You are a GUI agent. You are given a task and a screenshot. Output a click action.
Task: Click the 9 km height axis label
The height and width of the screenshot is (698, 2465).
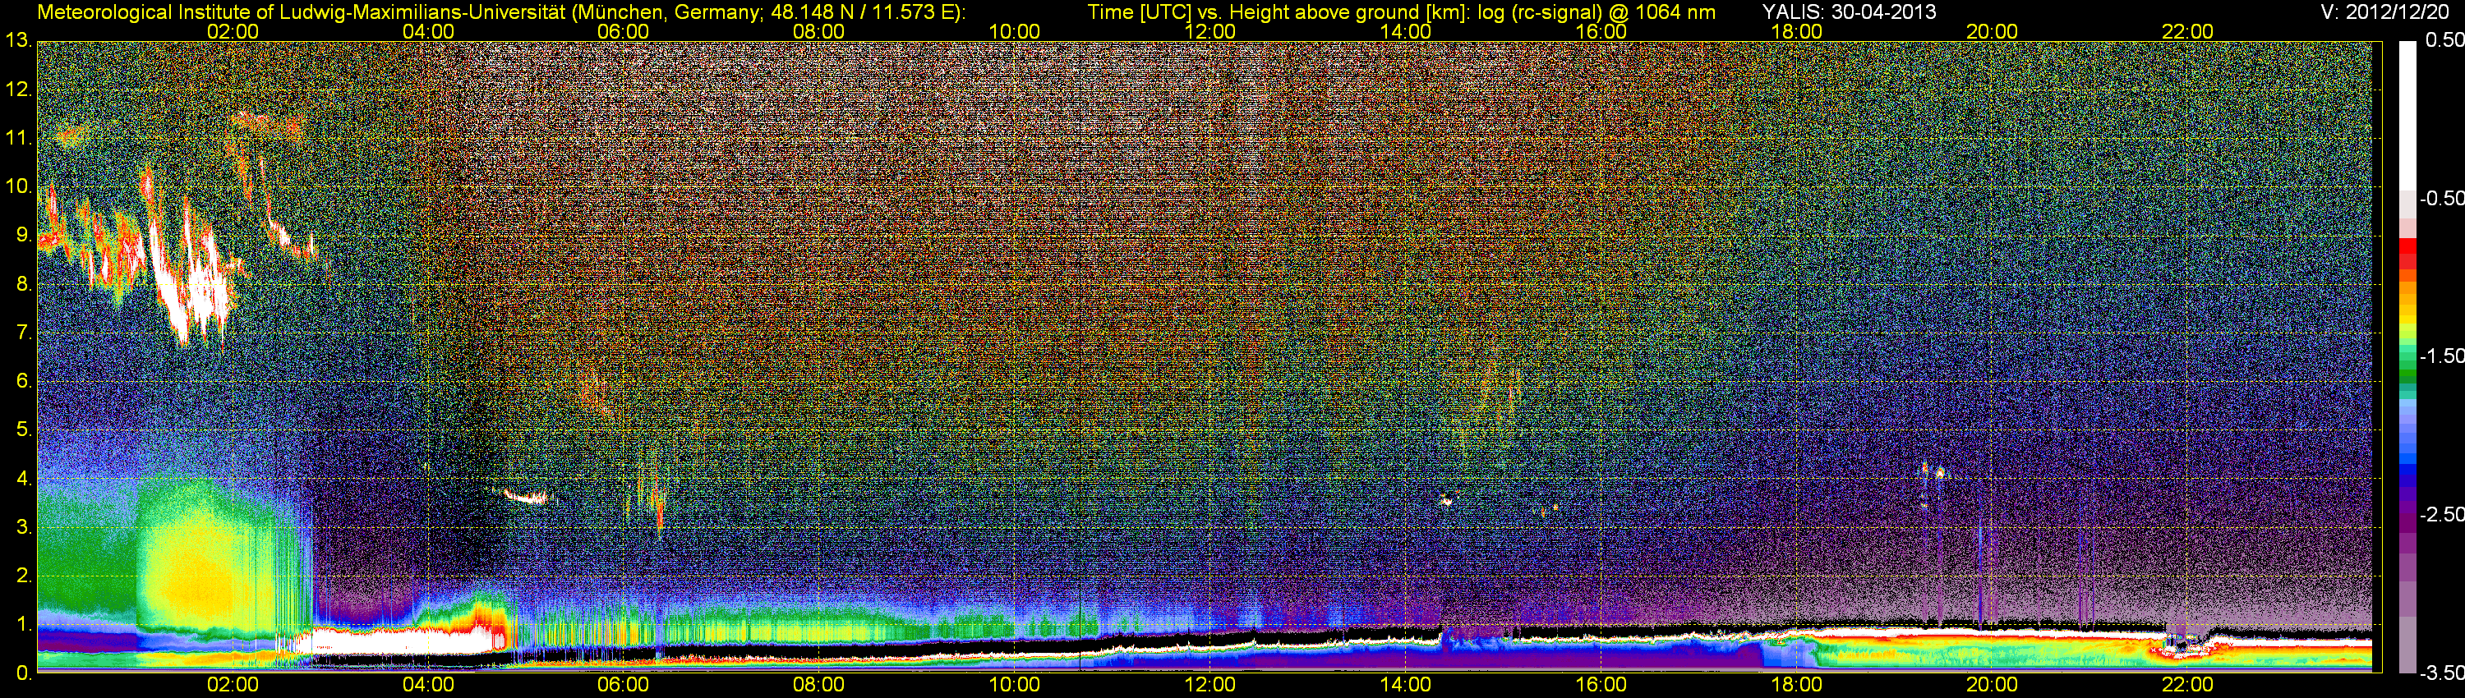click(x=24, y=235)
